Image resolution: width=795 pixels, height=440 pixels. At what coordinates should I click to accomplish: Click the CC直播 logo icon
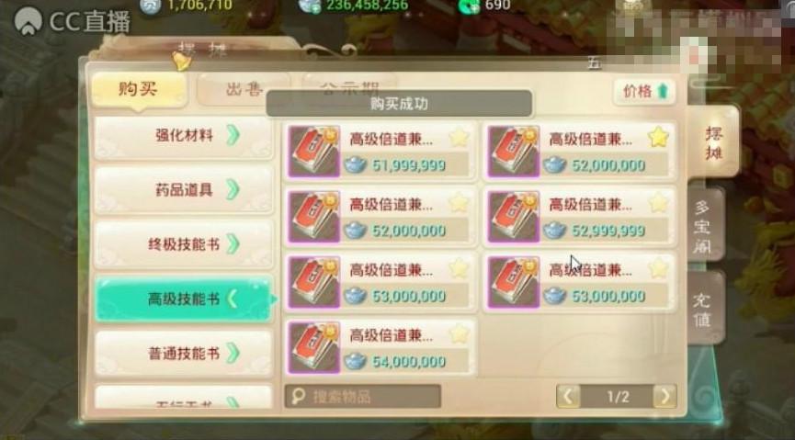click(28, 21)
